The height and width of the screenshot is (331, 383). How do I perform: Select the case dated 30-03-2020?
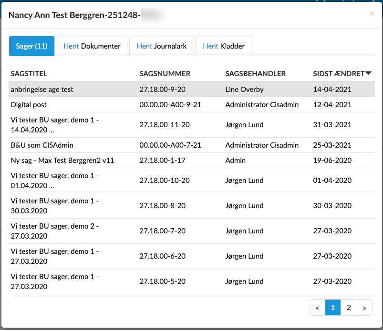[x=332, y=206]
